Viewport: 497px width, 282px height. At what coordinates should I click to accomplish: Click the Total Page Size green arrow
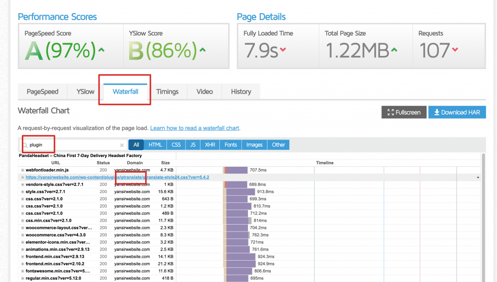click(x=394, y=50)
